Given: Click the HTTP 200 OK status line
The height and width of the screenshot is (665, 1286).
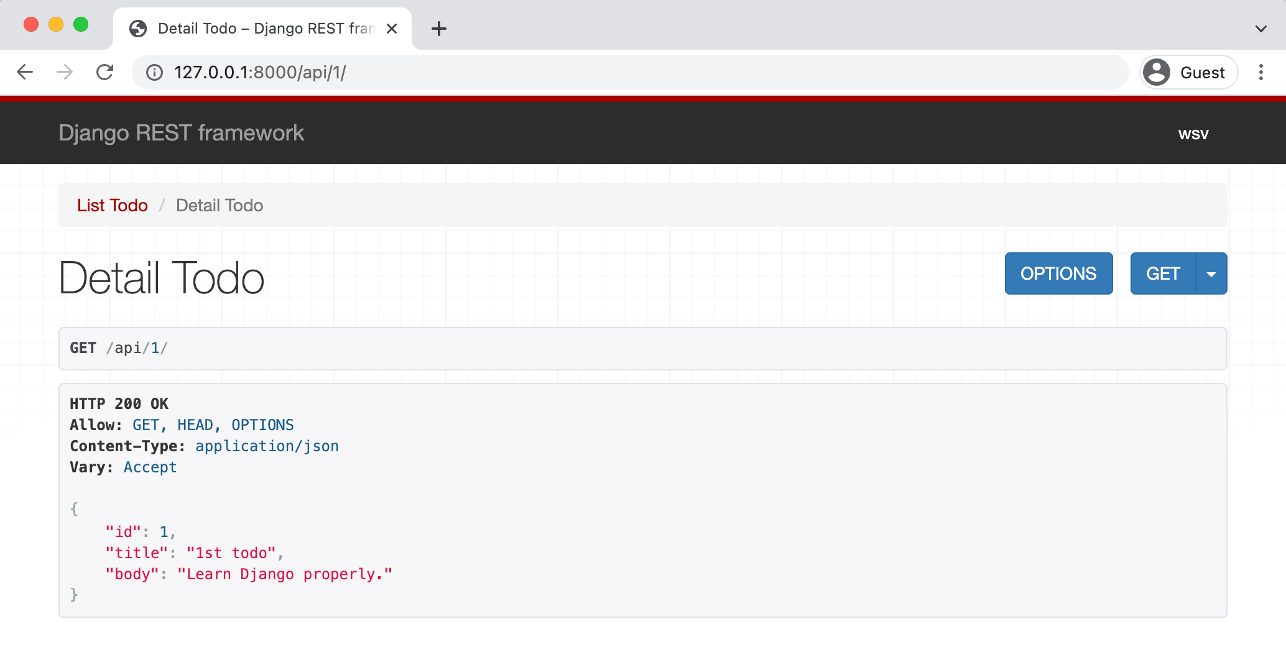Looking at the screenshot, I should pos(119,404).
